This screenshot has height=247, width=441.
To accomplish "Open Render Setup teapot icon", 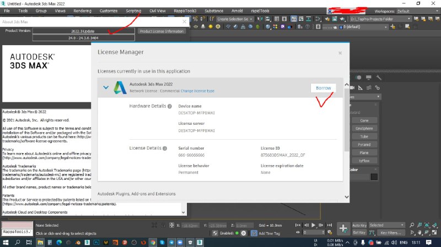I will tap(327, 19).
